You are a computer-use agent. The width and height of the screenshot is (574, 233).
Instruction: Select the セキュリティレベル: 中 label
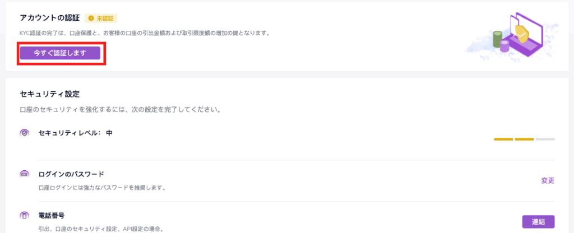pyautogui.click(x=75, y=133)
